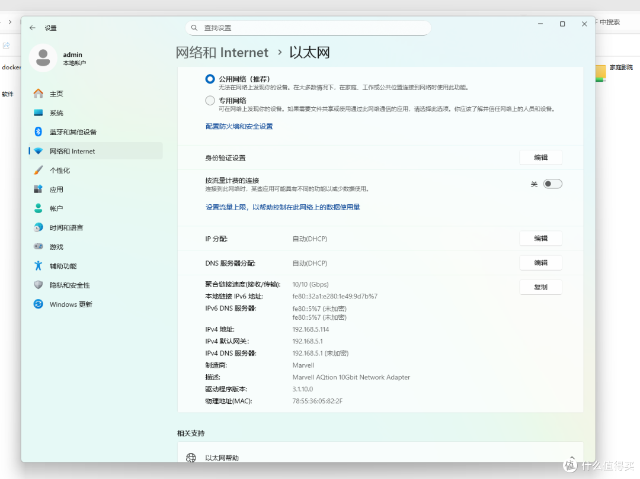Click the 复制 button
Screen dimensions: 640x479
(x=541, y=287)
